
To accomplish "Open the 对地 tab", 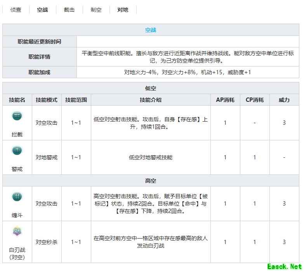I will 123,10.
